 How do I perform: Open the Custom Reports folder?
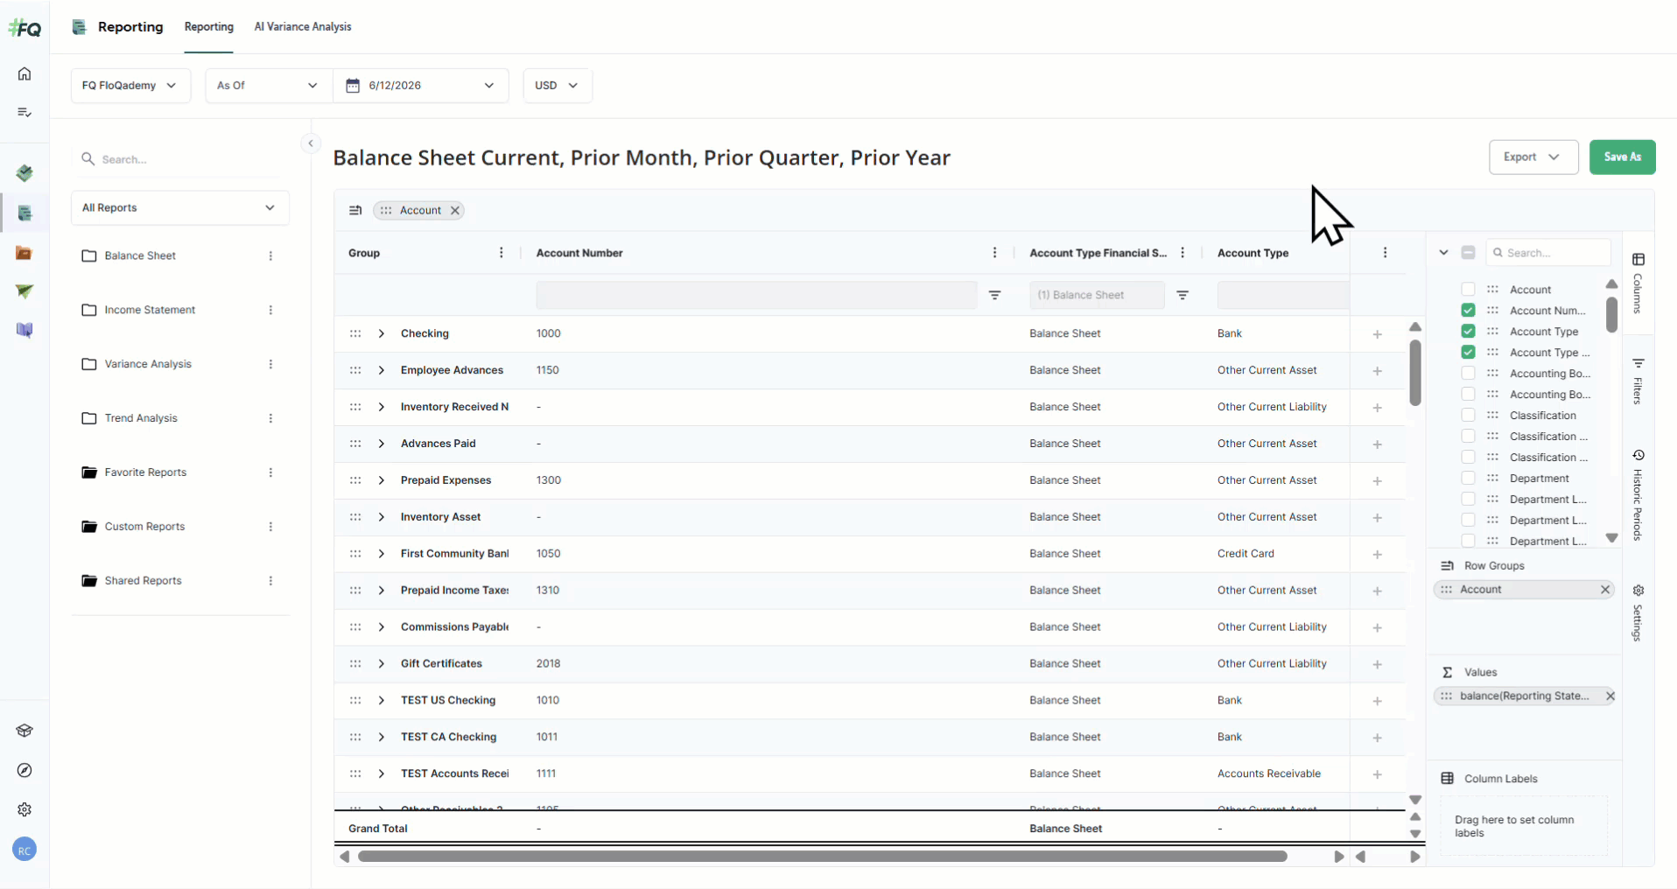(x=144, y=527)
